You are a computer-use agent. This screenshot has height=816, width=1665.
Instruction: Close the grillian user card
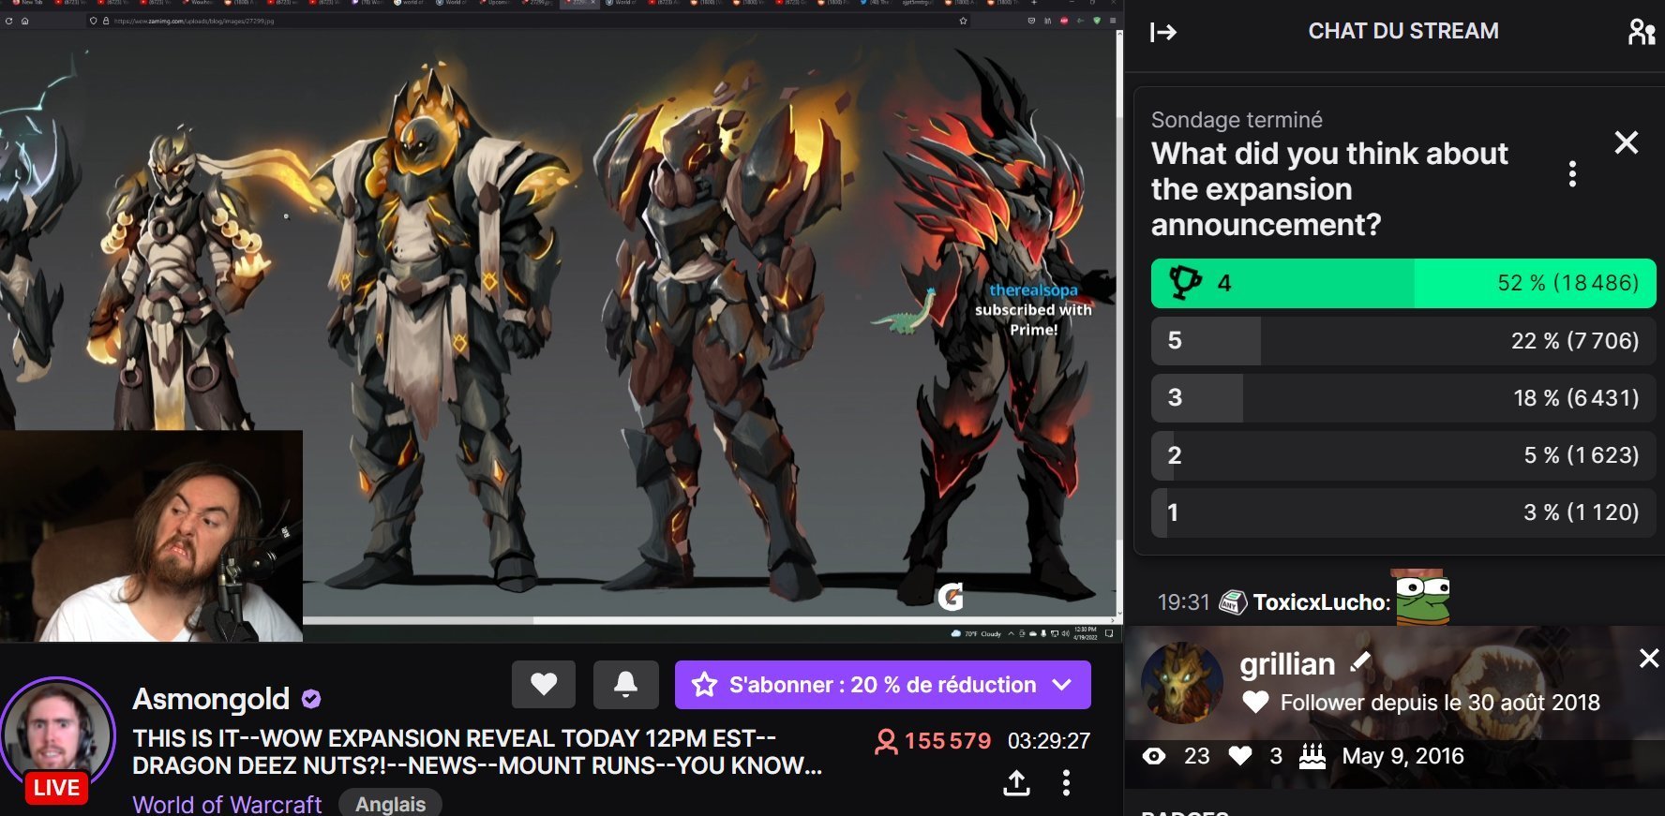1648,659
